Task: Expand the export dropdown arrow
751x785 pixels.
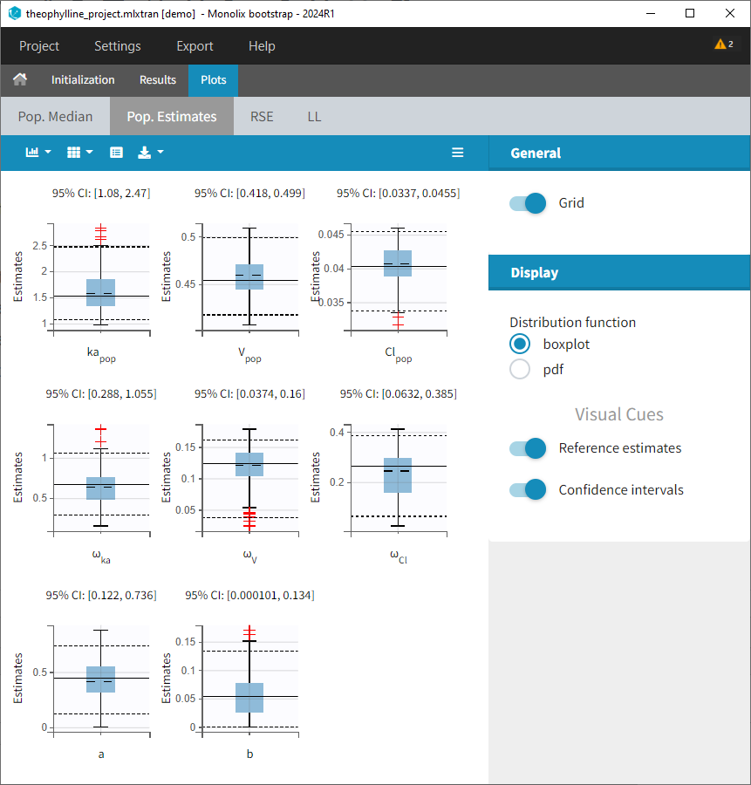Action: click(160, 152)
